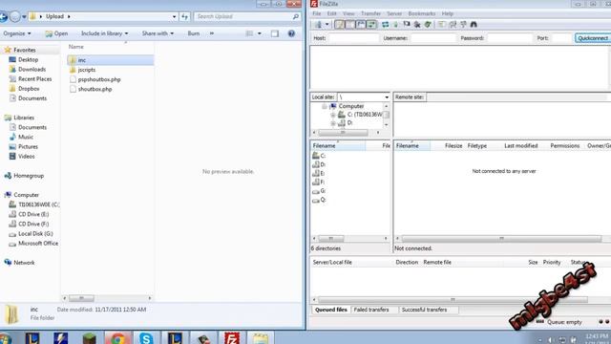Click Open in Explorer toolbar
This screenshot has width=611, height=344.
click(x=56, y=33)
